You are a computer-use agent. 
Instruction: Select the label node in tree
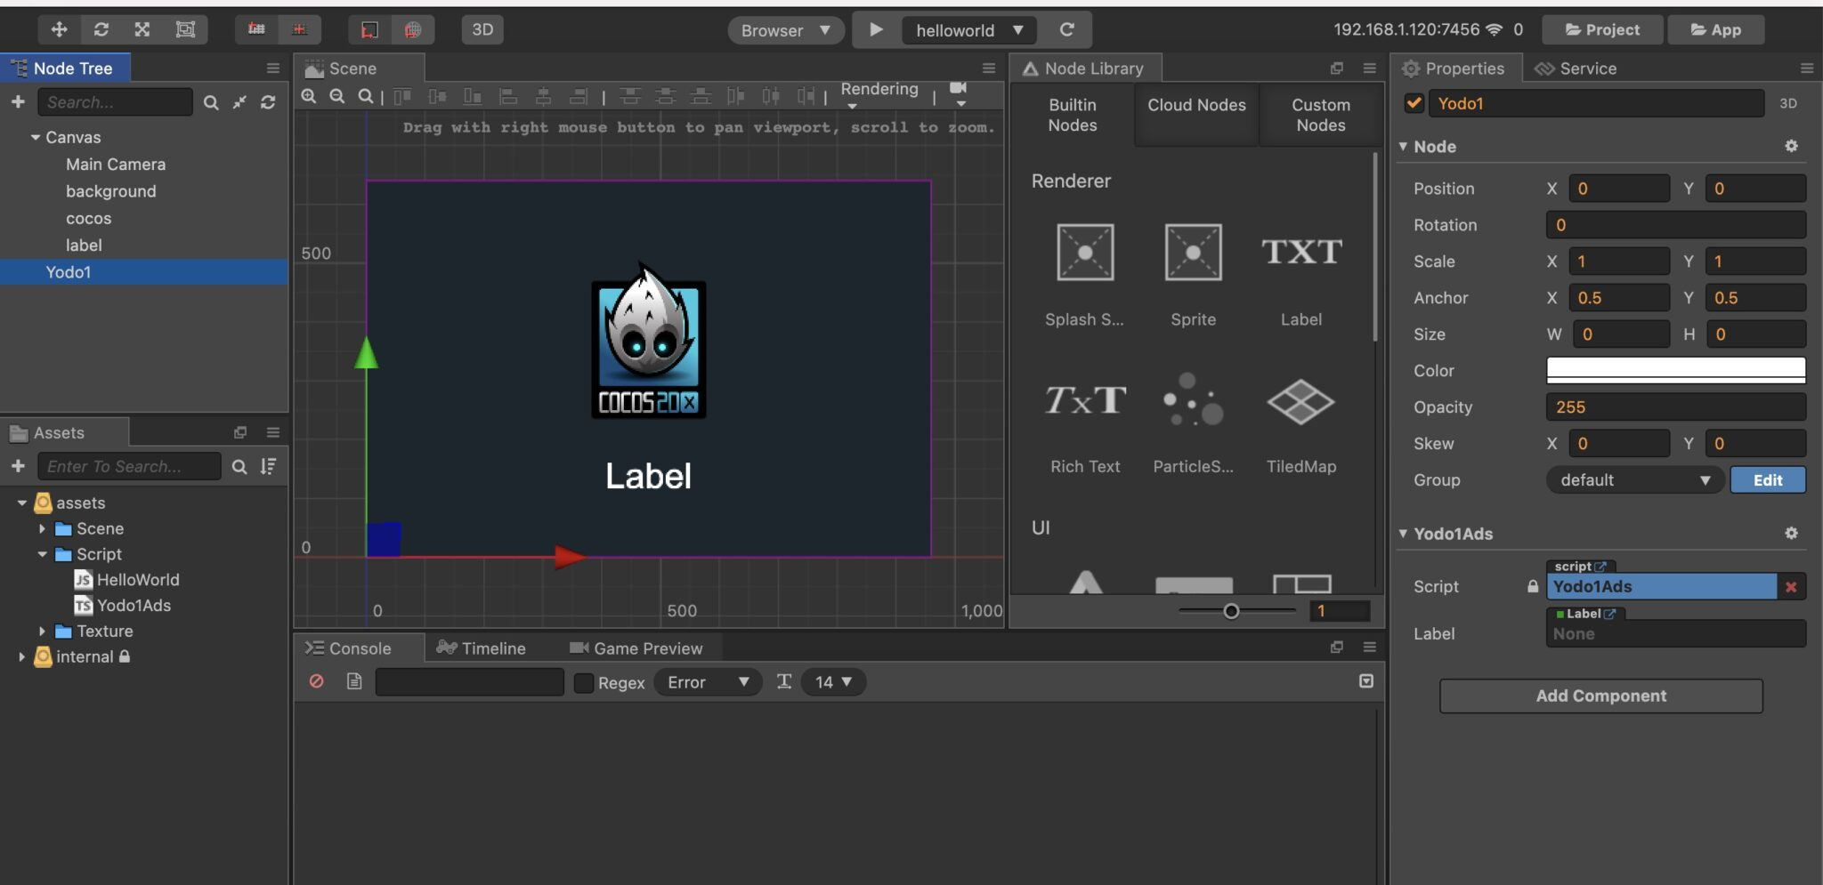(84, 245)
